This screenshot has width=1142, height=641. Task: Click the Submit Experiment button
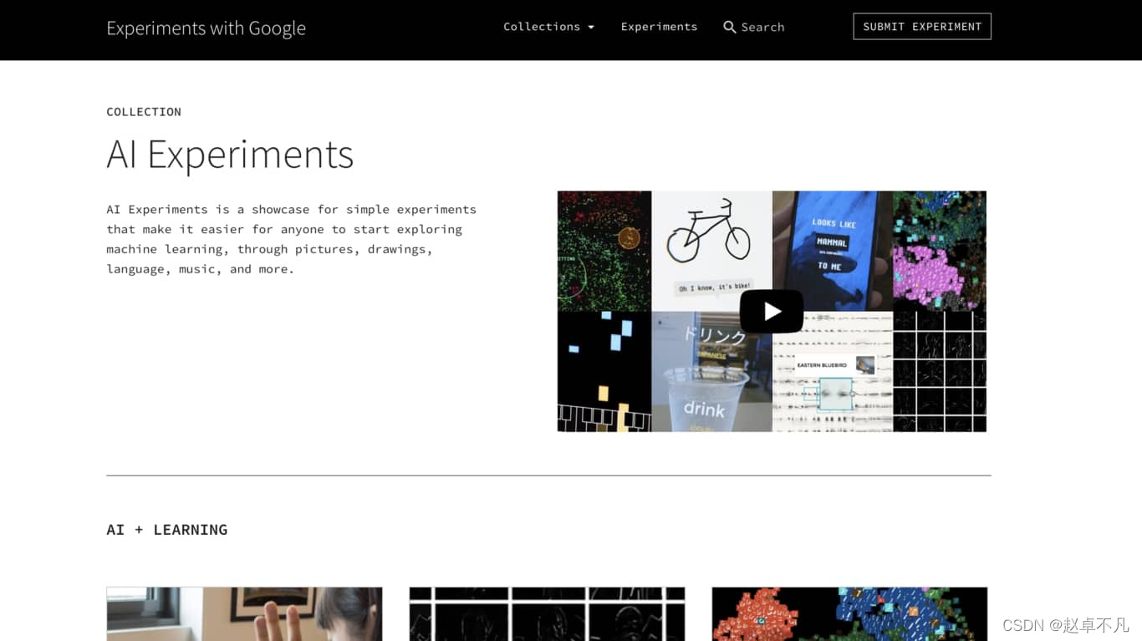pyautogui.click(x=922, y=27)
